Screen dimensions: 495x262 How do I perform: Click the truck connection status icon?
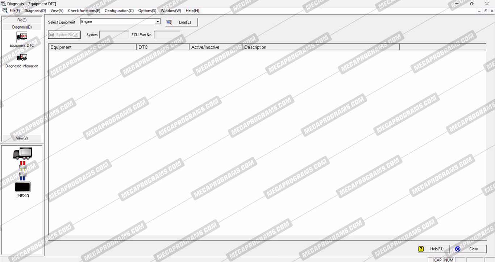point(22,153)
